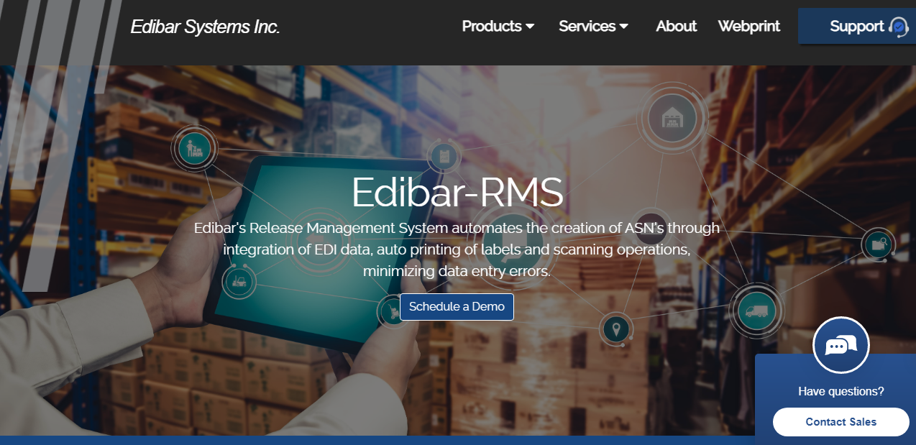Go to the About page
916x445 pixels.
coord(677,27)
